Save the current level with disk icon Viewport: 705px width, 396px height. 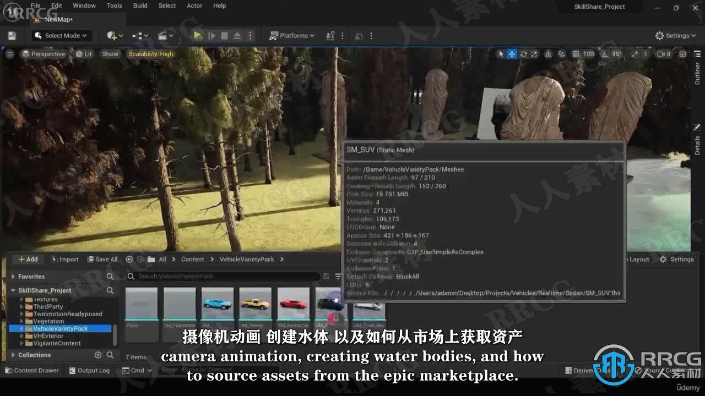(12, 36)
